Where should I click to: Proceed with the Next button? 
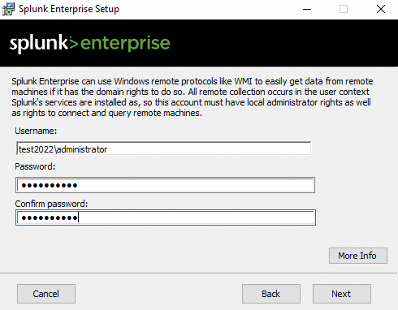point(342,294)
